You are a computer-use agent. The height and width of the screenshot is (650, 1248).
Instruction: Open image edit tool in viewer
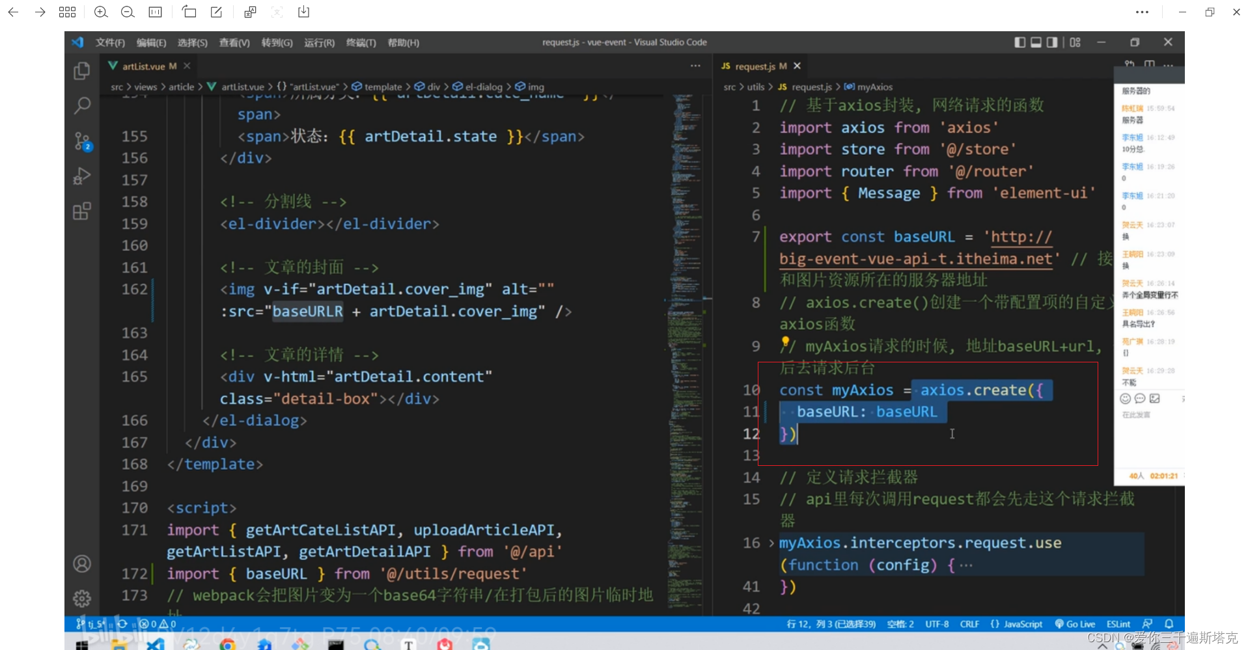tap(216, 12)
